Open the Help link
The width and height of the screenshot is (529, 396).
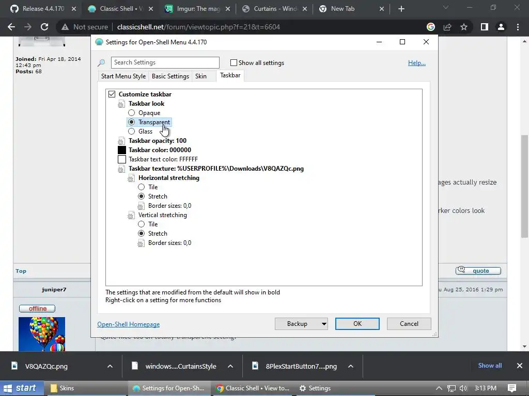click(x=417, y=63)
